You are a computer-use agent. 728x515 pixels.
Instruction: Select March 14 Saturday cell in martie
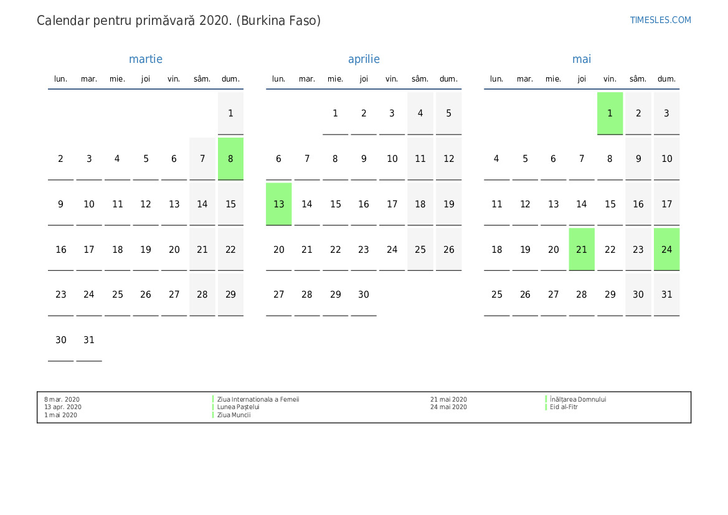pos(202,204)
